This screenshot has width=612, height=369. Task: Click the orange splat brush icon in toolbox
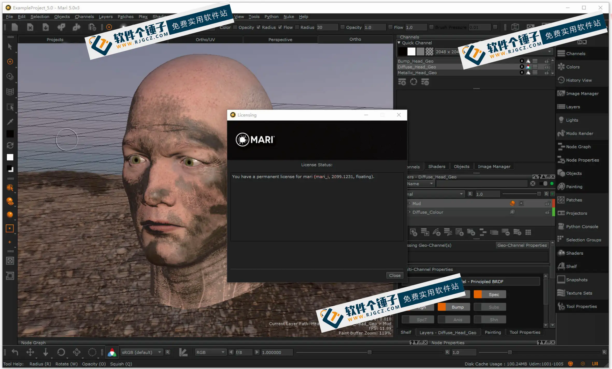pyautogui.click(x=10, y=188)
